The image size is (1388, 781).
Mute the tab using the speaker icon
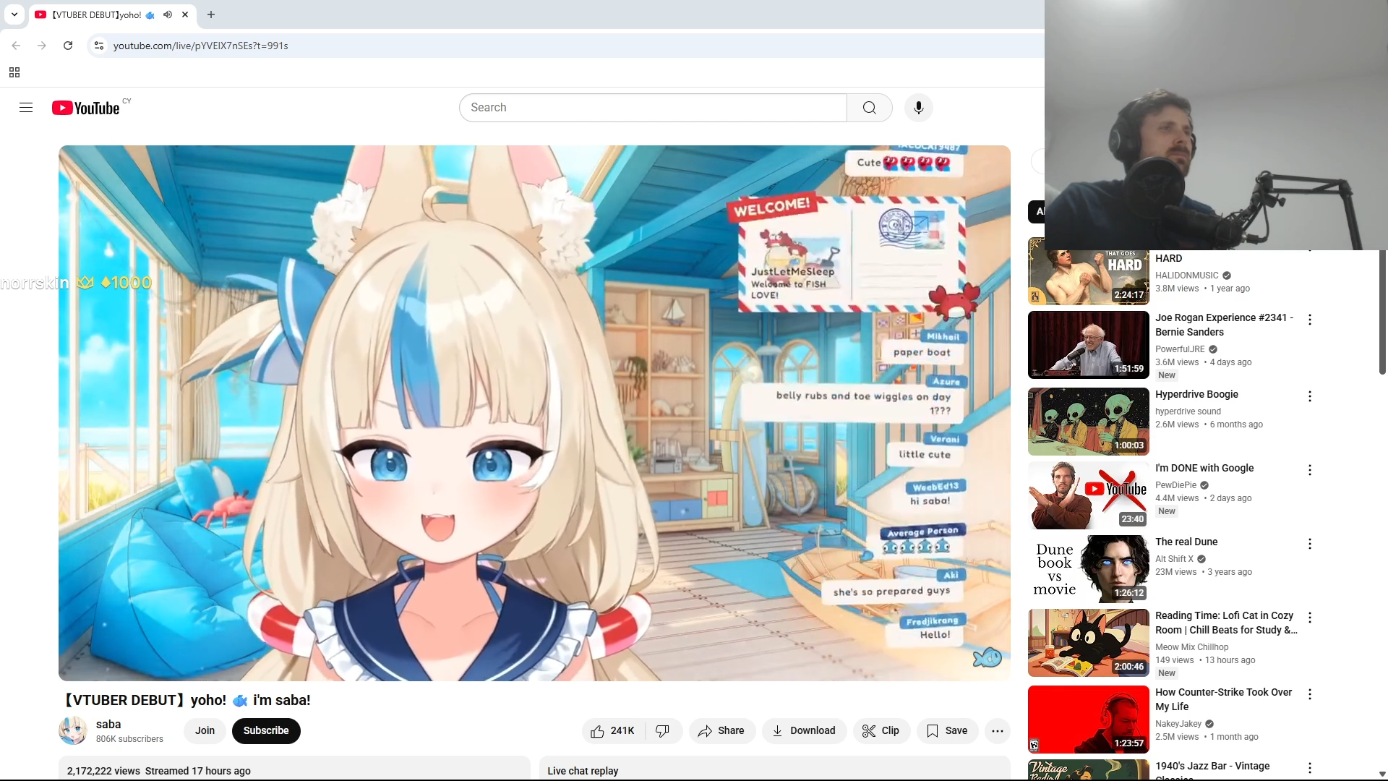168,14
